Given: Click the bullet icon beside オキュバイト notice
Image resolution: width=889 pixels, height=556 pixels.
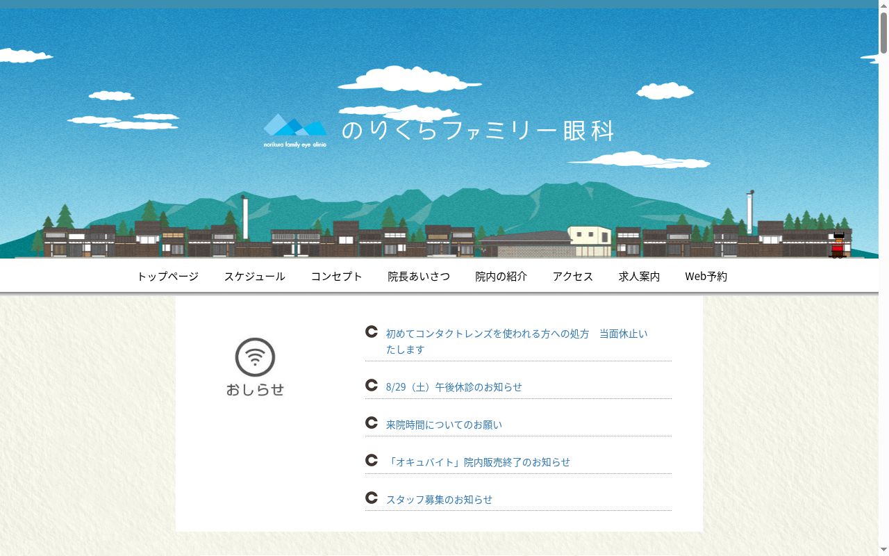Looking at the screenshot, I should (x=372, y=460).
